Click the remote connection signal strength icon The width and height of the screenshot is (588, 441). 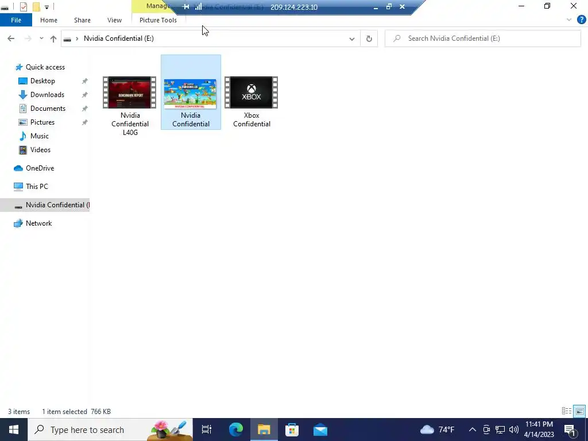click(198, 6)
